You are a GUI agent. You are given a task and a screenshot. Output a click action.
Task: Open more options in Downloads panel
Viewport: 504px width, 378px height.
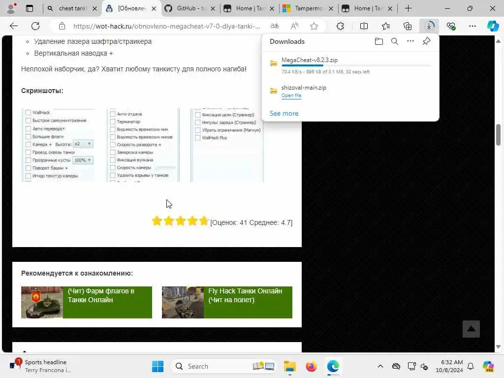coord(410,41)
